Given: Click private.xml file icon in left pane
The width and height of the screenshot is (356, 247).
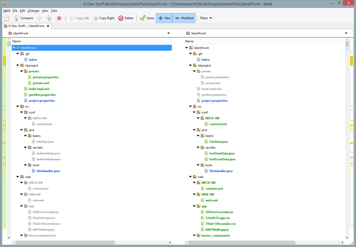Looking at the screenshot, I should click(30, 83).
